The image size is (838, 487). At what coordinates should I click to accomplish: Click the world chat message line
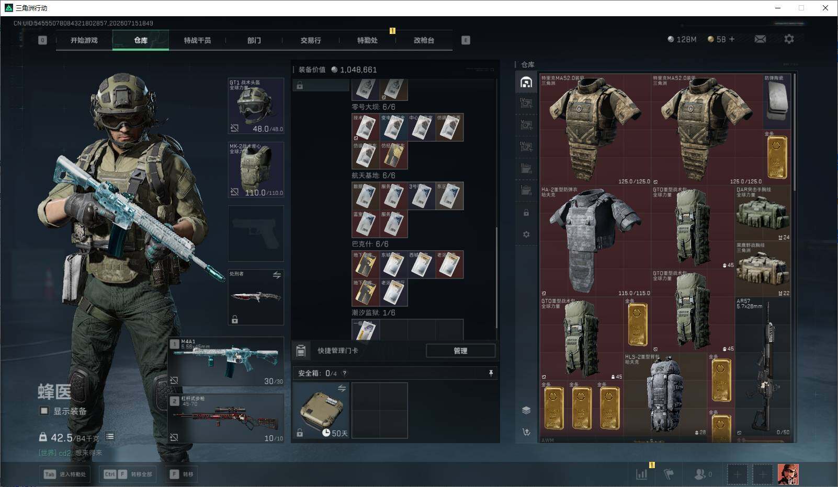(71, 453)
